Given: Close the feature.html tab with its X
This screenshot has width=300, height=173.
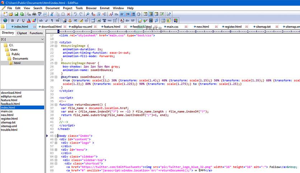Looking at the screenshot, I should 125,27.
